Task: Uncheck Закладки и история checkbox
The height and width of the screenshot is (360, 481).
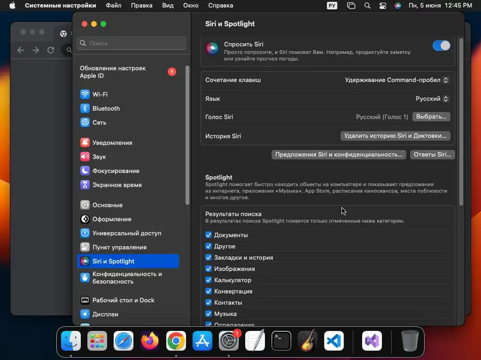Action: [x=209, y=257]
